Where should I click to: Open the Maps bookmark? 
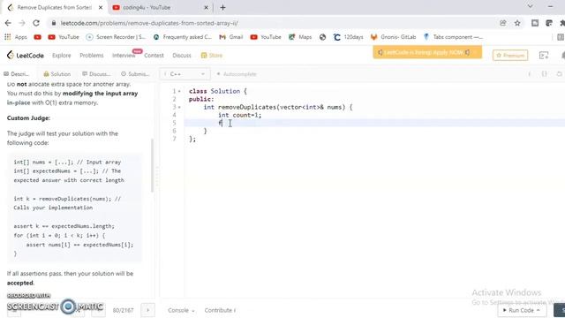pyautogui.click(x=300, y=37)
